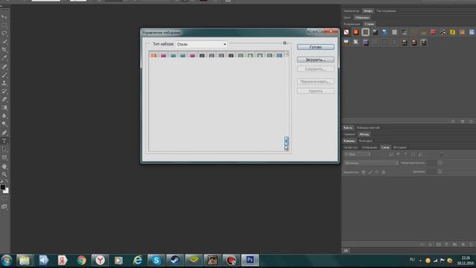Select the Rectangular Marquee tool

(x=4, y=25)
